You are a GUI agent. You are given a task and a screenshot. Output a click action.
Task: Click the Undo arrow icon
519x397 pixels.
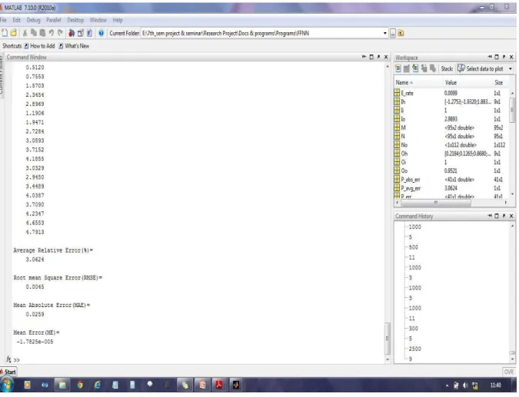tap(52, 33)
